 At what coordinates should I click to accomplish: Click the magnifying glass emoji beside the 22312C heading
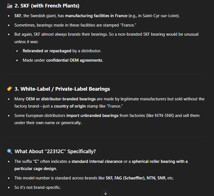pyautogui.click(x=9, y=151)
